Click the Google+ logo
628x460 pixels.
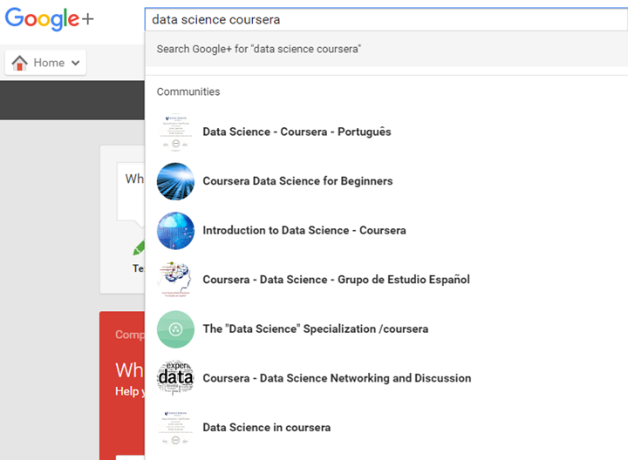tap(49, 19)
